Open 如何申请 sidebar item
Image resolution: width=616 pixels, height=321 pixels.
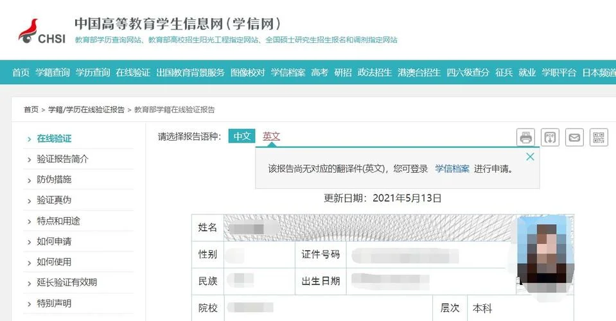tap(54, 241)
